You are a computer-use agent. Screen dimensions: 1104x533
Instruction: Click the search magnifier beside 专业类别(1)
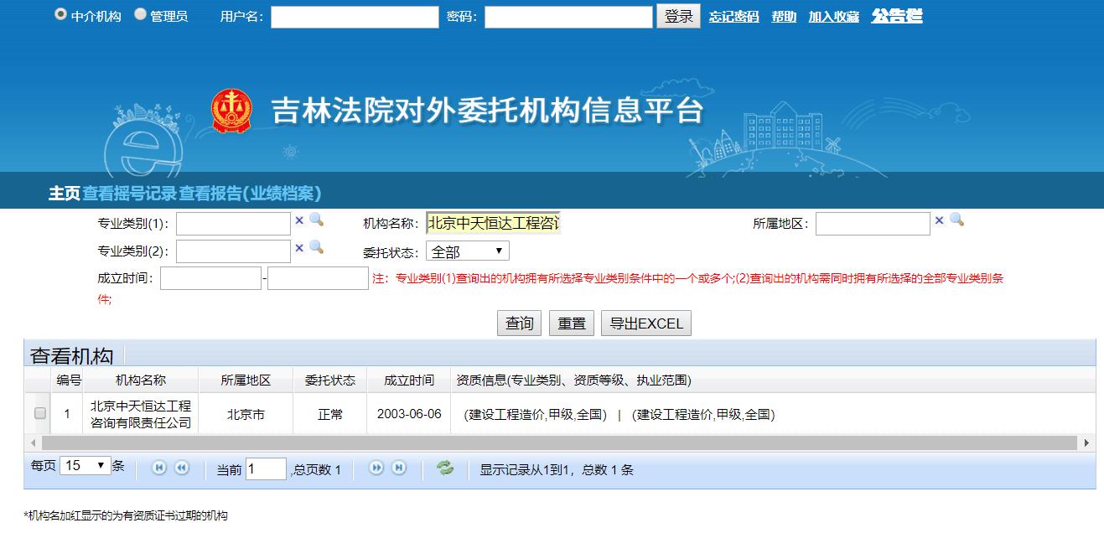pos(316,220)
